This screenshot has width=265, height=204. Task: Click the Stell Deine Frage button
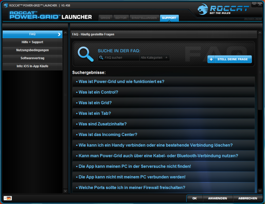(x=229, y=59)
